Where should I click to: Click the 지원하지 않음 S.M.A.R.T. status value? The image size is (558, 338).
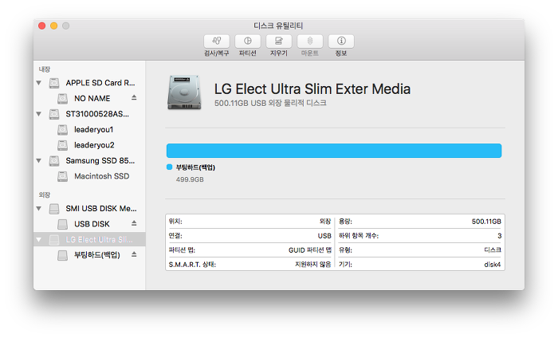coord(312,265)
